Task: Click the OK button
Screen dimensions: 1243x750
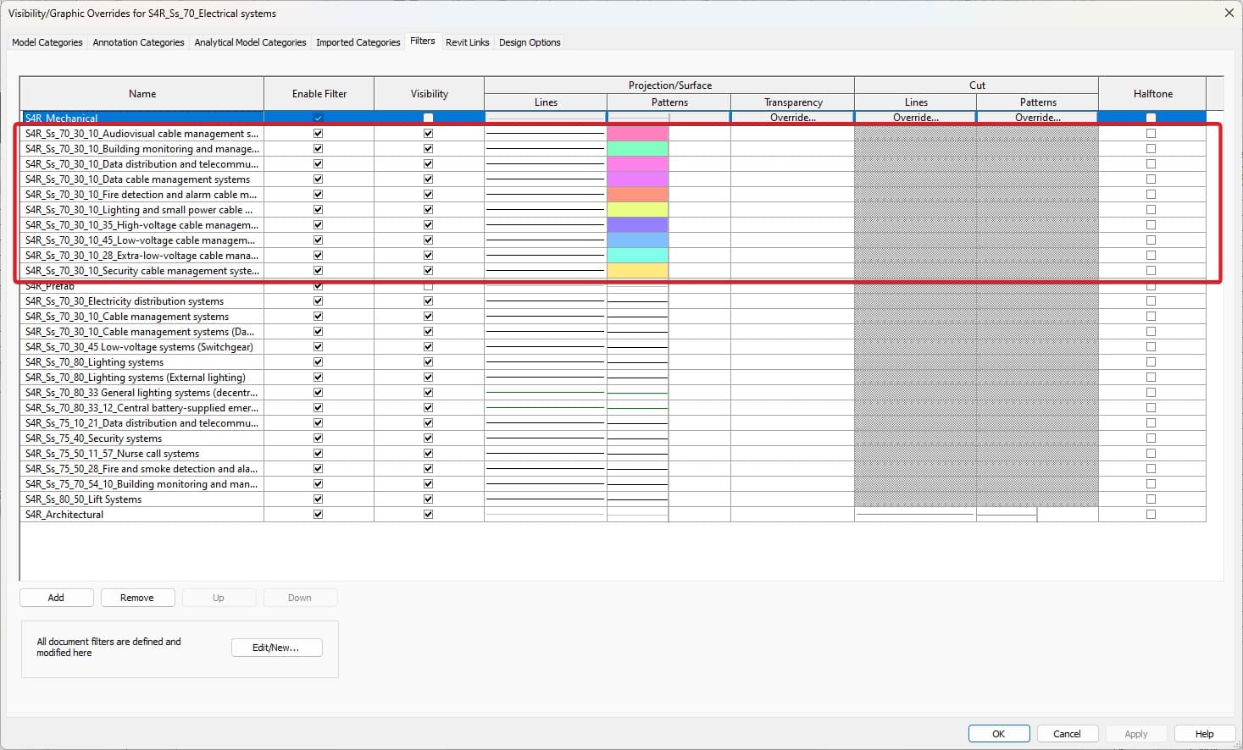Action: pos(998,734)
